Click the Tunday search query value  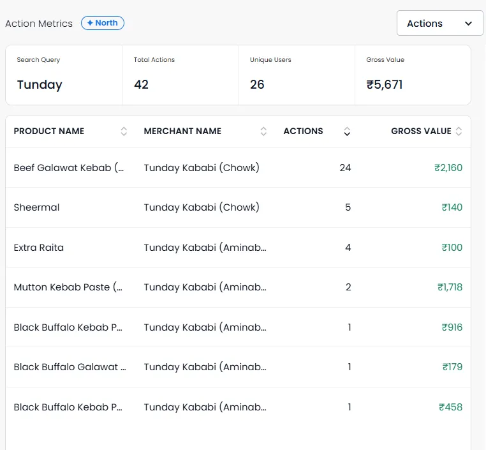click(40, 85)
